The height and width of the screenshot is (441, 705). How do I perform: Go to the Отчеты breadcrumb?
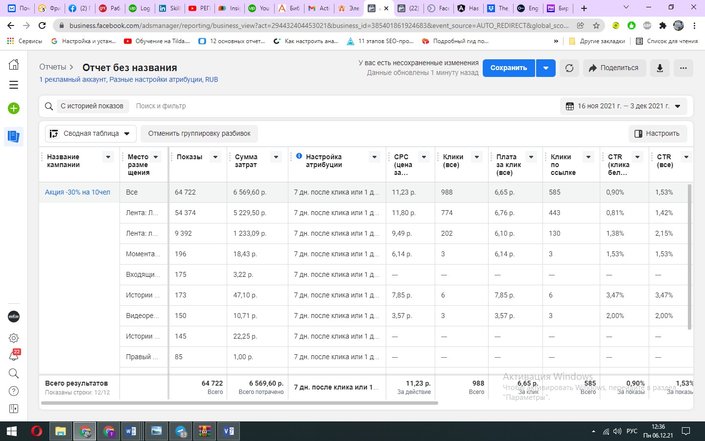click(52, 67)
